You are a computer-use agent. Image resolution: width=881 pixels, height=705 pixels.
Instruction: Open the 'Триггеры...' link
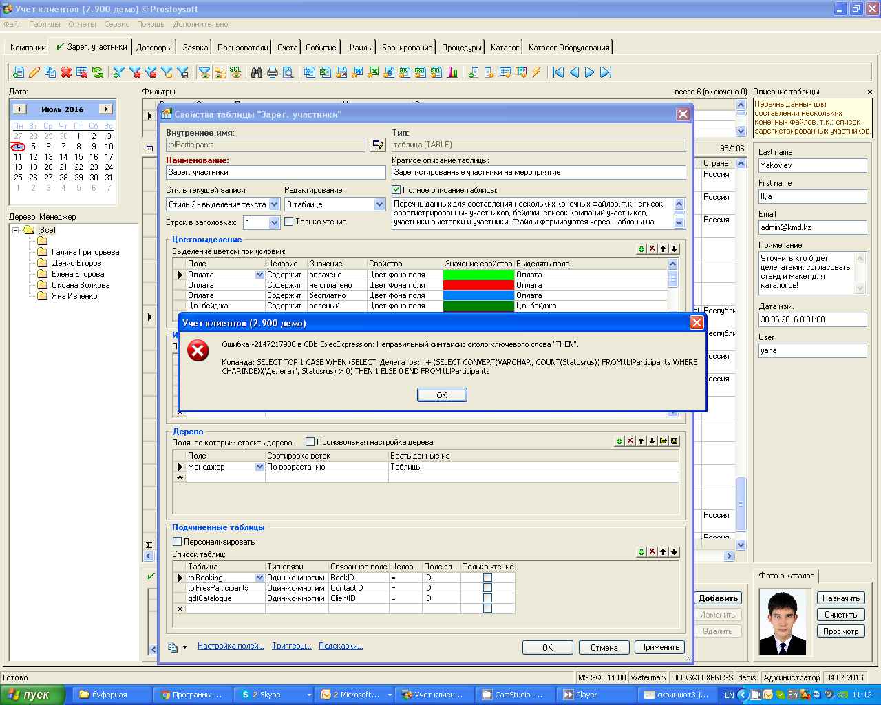coord(291,646)
